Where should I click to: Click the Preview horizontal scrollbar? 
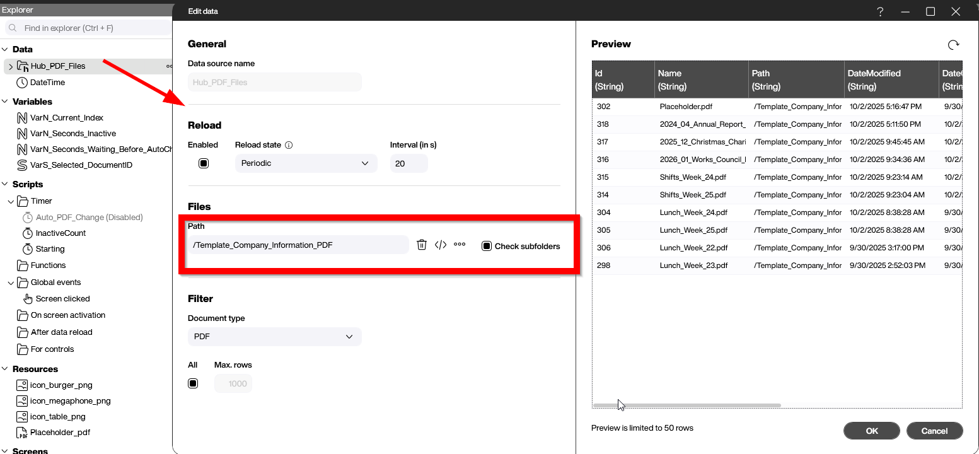pyautogui.click(x=687, y=405)
